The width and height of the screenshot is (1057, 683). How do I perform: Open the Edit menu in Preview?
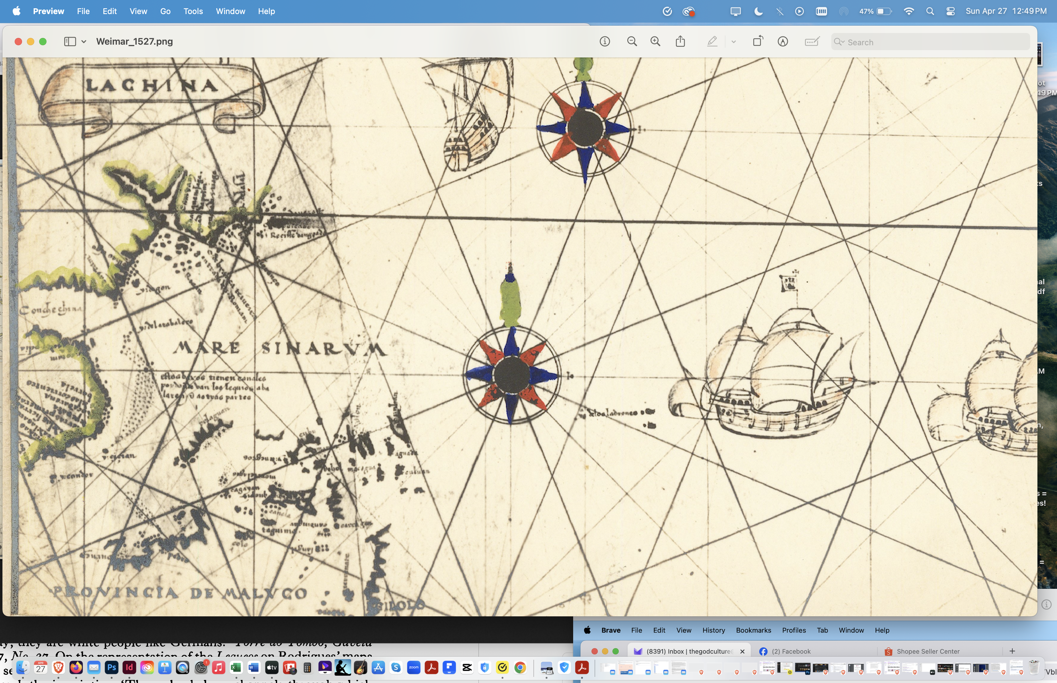(109, 11)
